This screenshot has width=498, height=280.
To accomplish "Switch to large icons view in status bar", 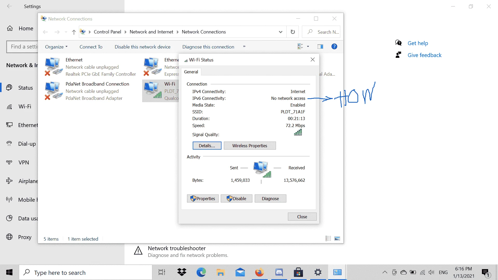I will click(x=337, y=239).
